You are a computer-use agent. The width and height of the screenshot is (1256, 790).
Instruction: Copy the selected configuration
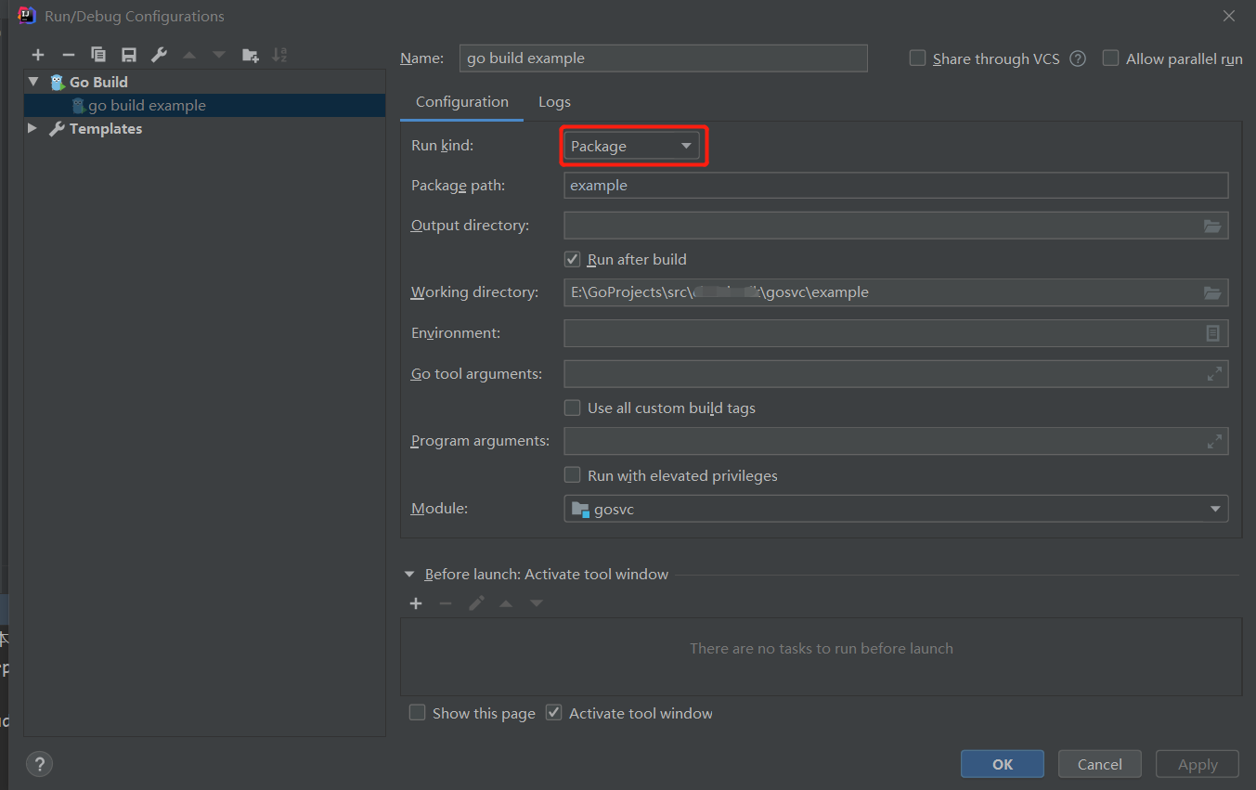point(97,55)
